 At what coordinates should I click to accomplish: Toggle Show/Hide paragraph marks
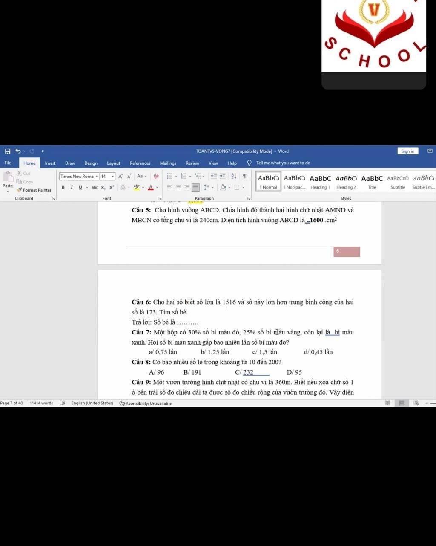[x=245, y=176]
